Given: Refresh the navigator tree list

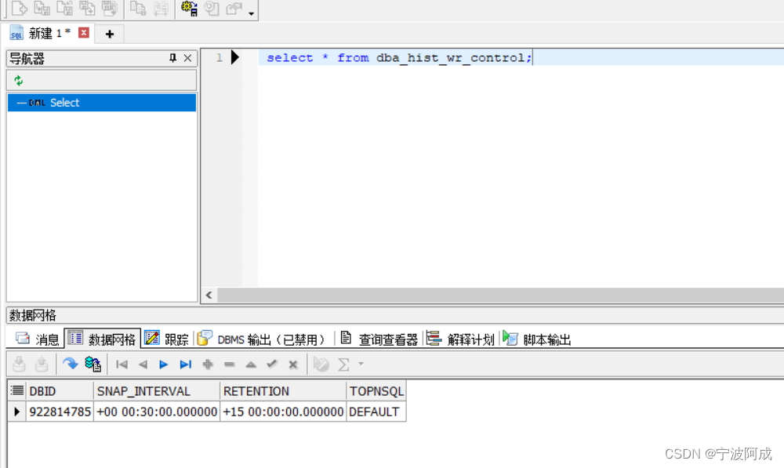Looking at the screenshot, I should (17, 79).
